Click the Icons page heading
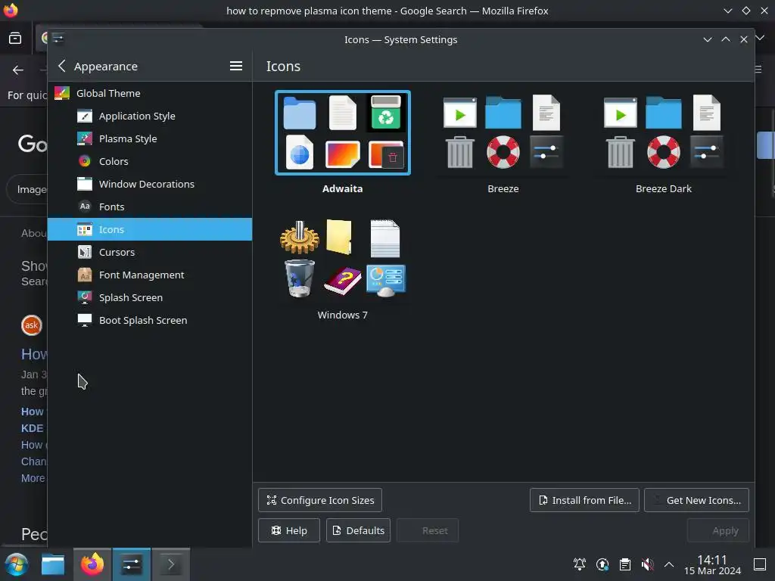The height and width of the screenshot is (581, 775). tap(283, 67)
